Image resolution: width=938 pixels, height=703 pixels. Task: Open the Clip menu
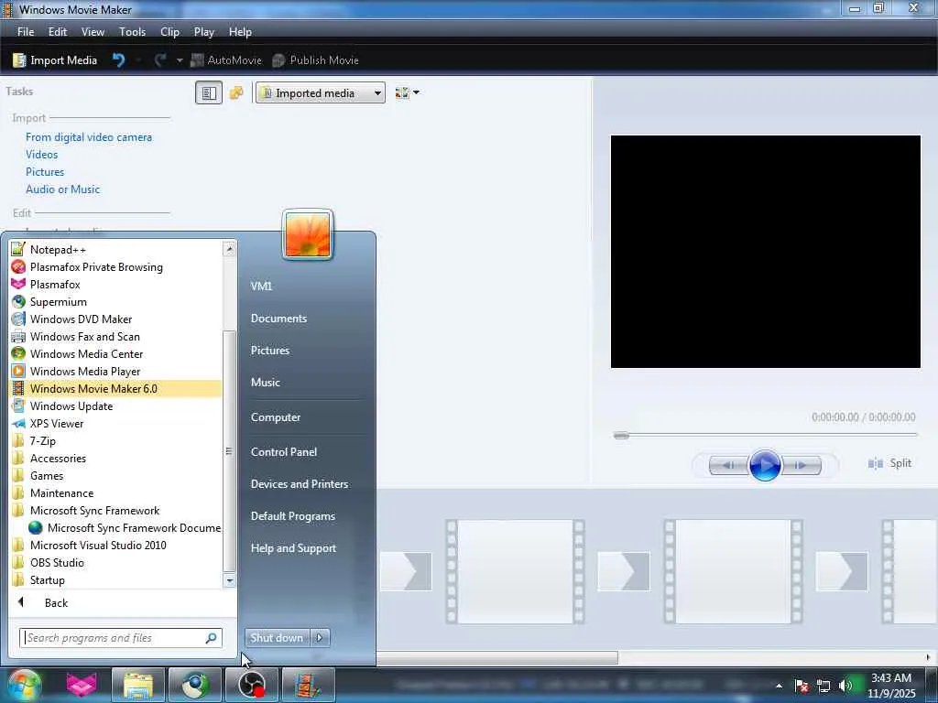[169, 32]
